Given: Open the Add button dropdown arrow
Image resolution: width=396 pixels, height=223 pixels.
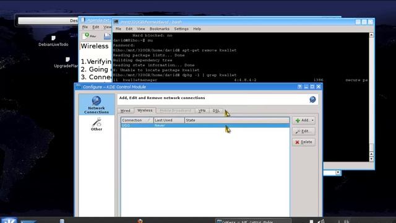Looking at the screenshot, I should (x=312, y=120).
